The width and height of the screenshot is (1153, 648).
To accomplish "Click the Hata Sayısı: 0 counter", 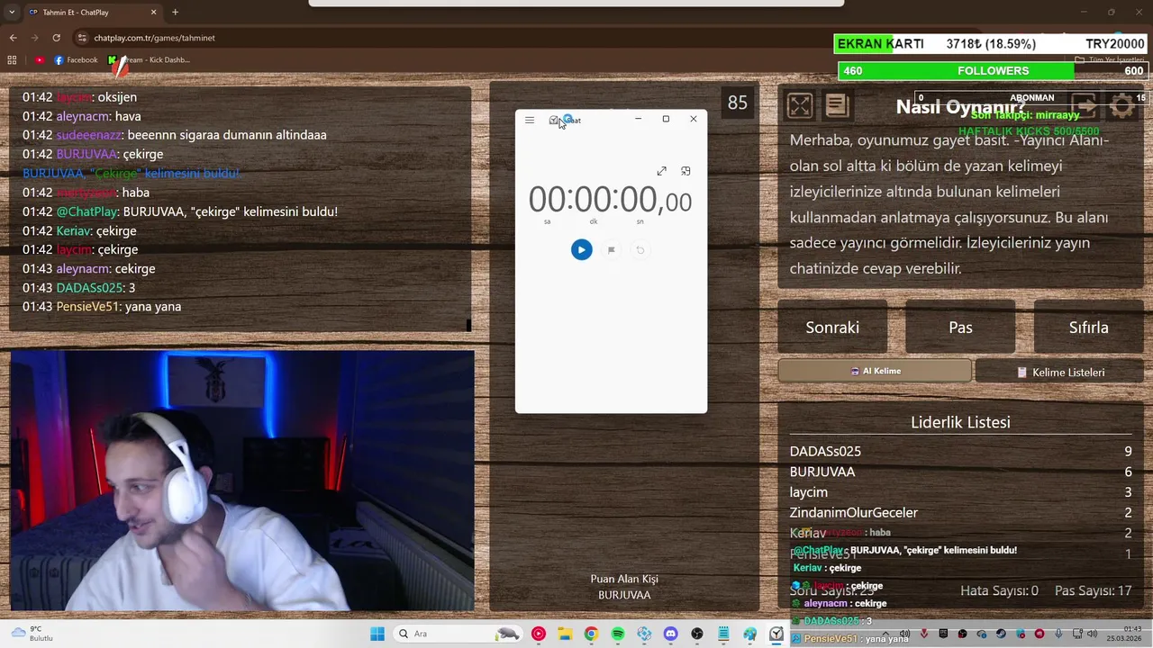I will coord(999,590).
